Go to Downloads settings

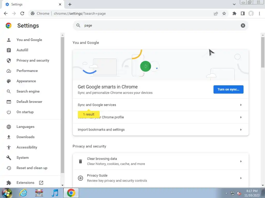(26, 137)
